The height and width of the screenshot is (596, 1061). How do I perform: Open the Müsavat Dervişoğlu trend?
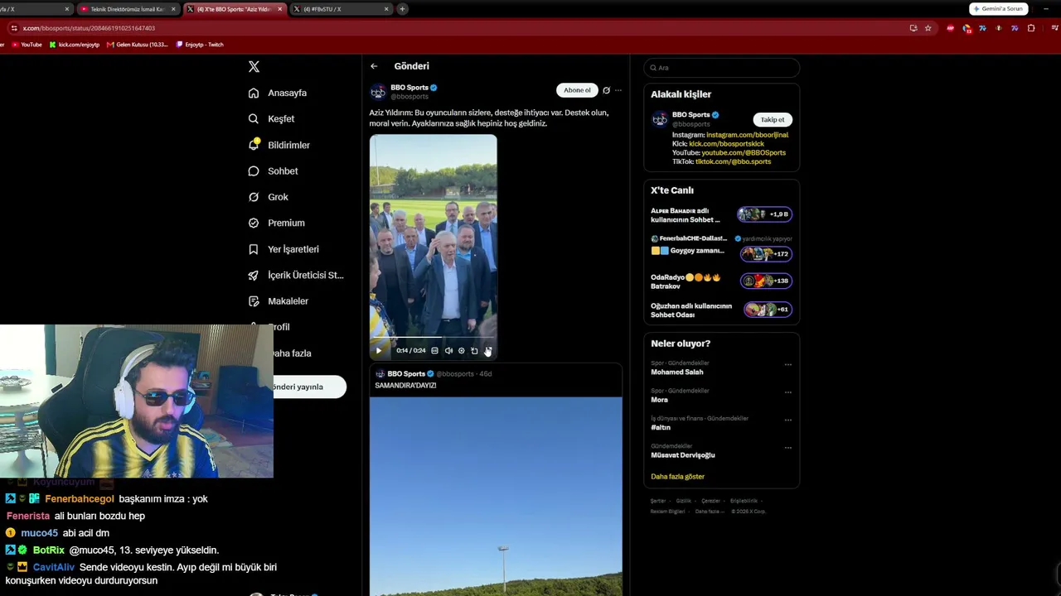pos(682,455)
